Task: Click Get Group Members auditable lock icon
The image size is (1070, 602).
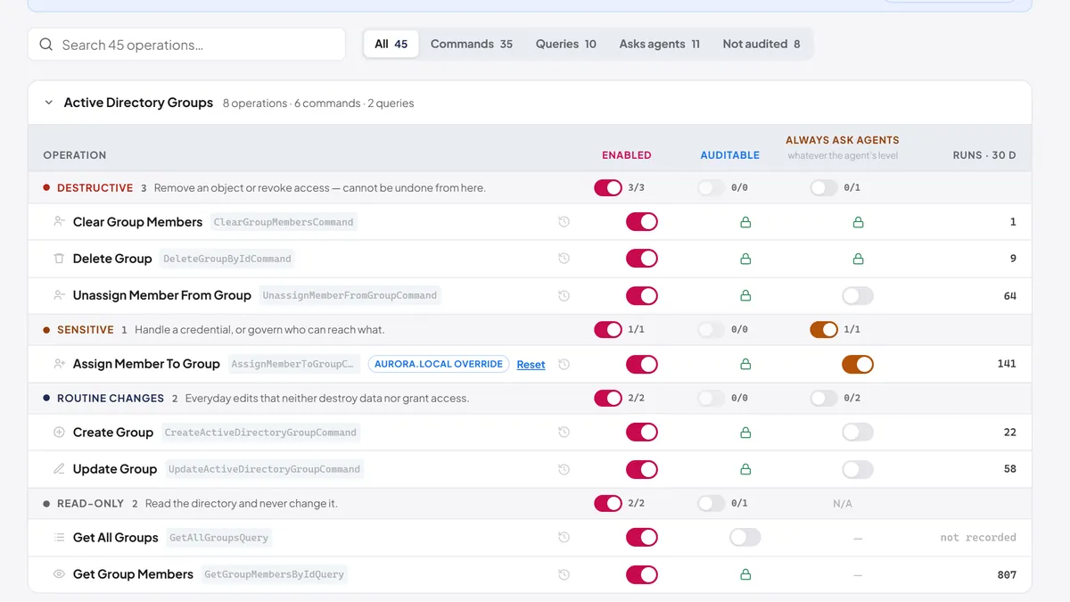Action: pos(745,574)
